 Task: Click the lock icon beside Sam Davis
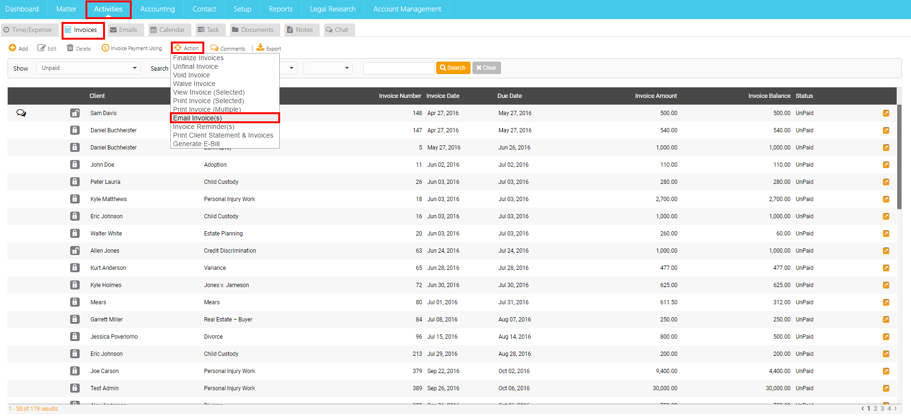tap(75, 113)
